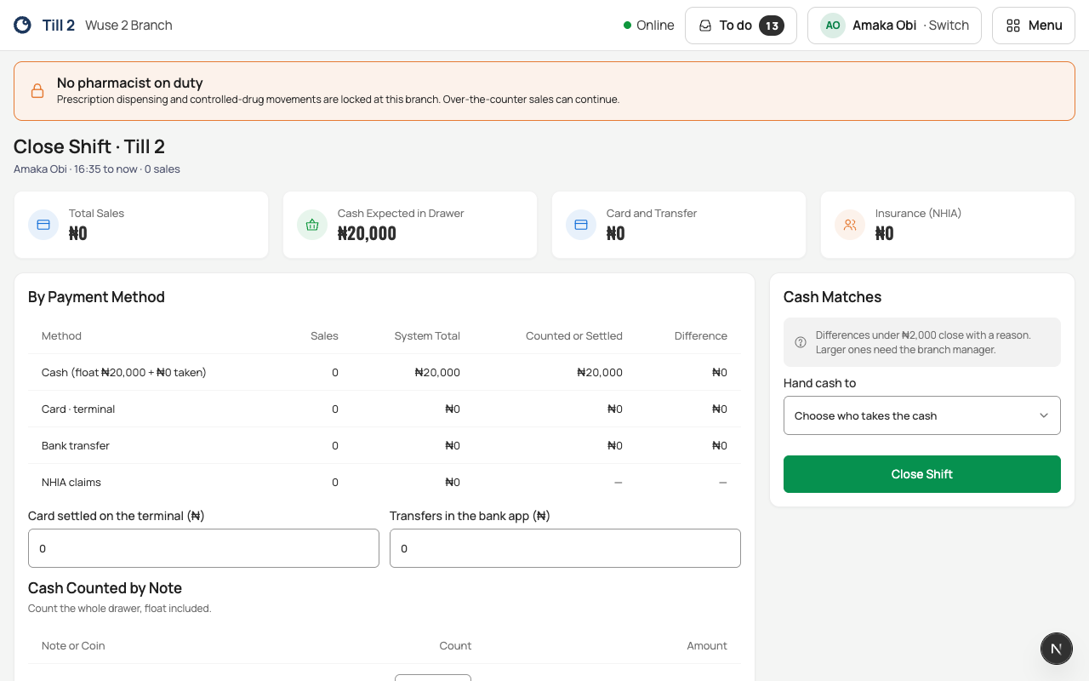Click the NHIA claims row label
Image resolution: width=1089 pixels, height=681 pixels.
(71, 482)
